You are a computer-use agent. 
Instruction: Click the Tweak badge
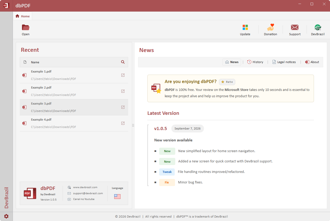pyautogui.click(x=167, y=172)
